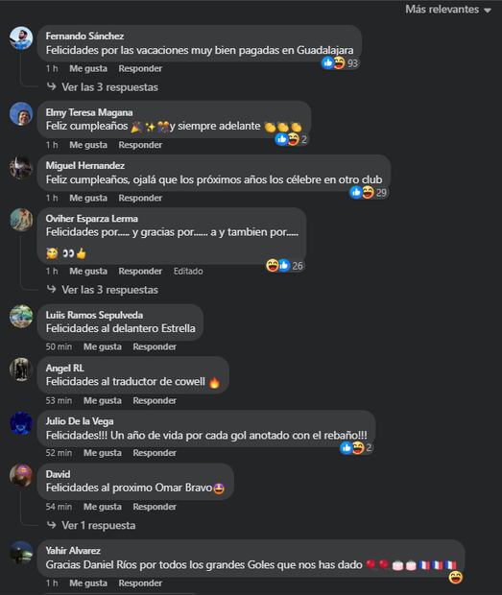Click Responder on Yahir Alvarez's comment
502x595 pixels.
140,583
